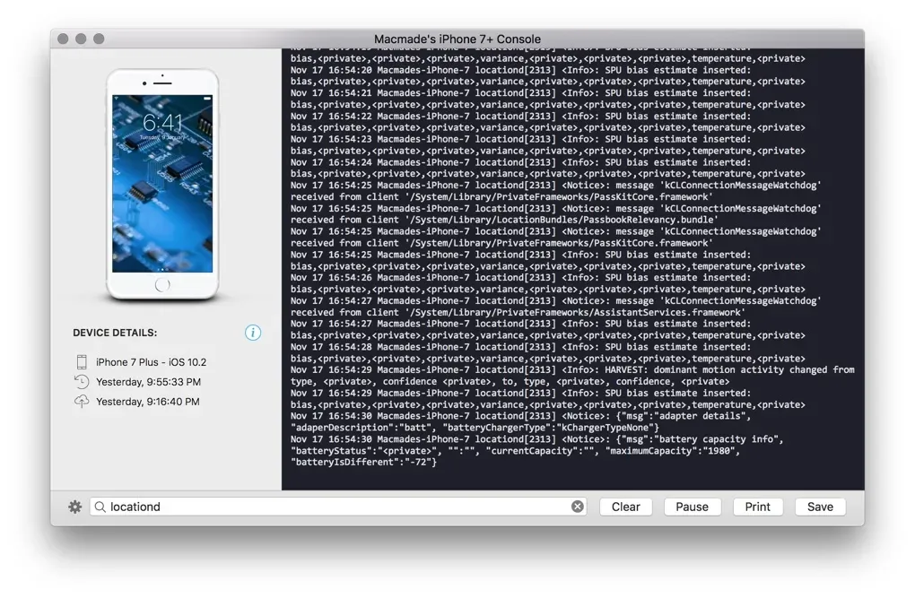The image size is (915, 598).
Task: Pause the live log stream
Action: click(x=693, y=507)
